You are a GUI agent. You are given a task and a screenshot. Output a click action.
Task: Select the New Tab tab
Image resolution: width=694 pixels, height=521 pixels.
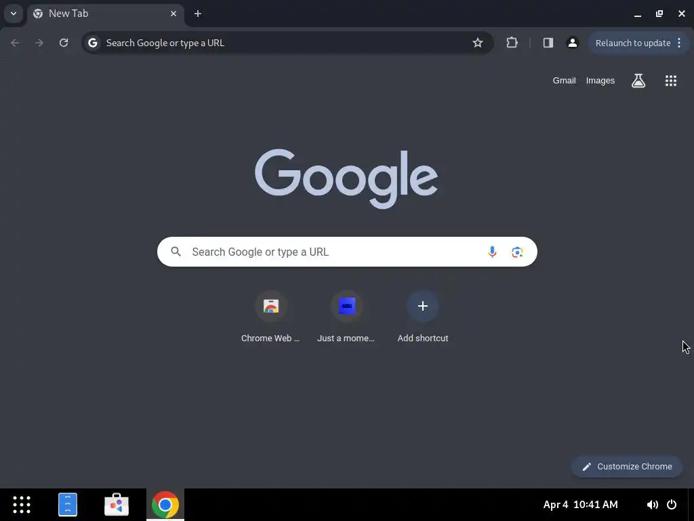(106, 14)
